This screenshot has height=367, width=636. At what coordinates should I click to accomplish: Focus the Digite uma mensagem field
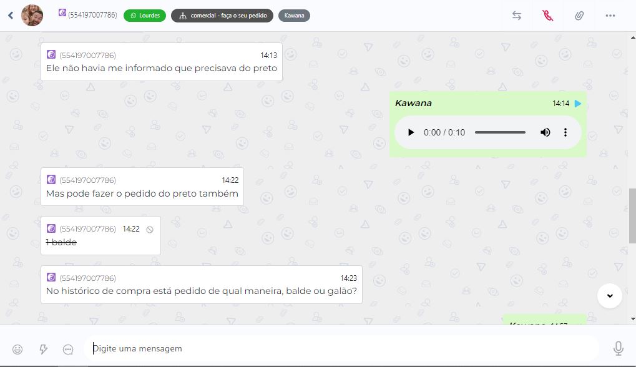(341, 348)
